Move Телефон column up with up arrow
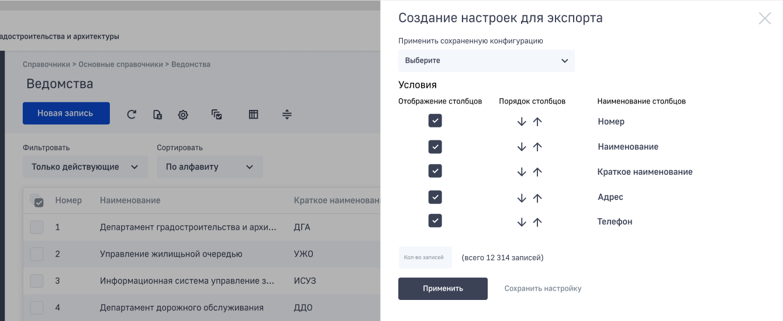This screenshot has height=321, width=783. click(537, 222)
